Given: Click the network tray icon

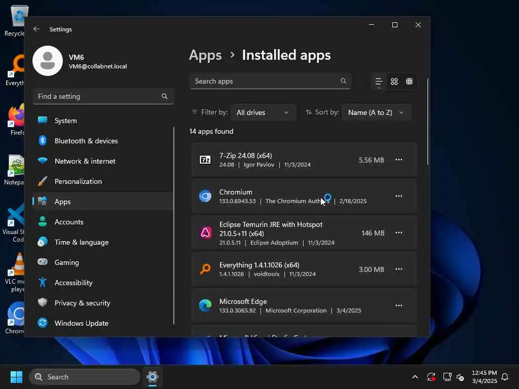Looking at the screenshot, I should tap(447, 377).
